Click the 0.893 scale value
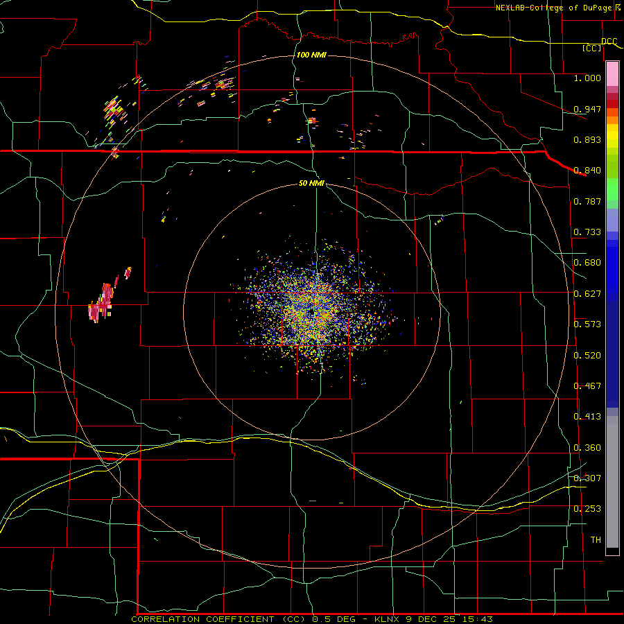The height and width of the screenshot is (624, 624). tap(587, 139)
